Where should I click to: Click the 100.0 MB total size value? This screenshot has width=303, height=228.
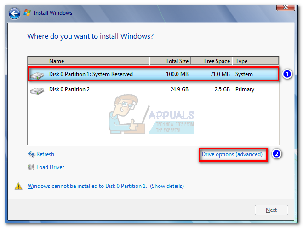point(177,74)
